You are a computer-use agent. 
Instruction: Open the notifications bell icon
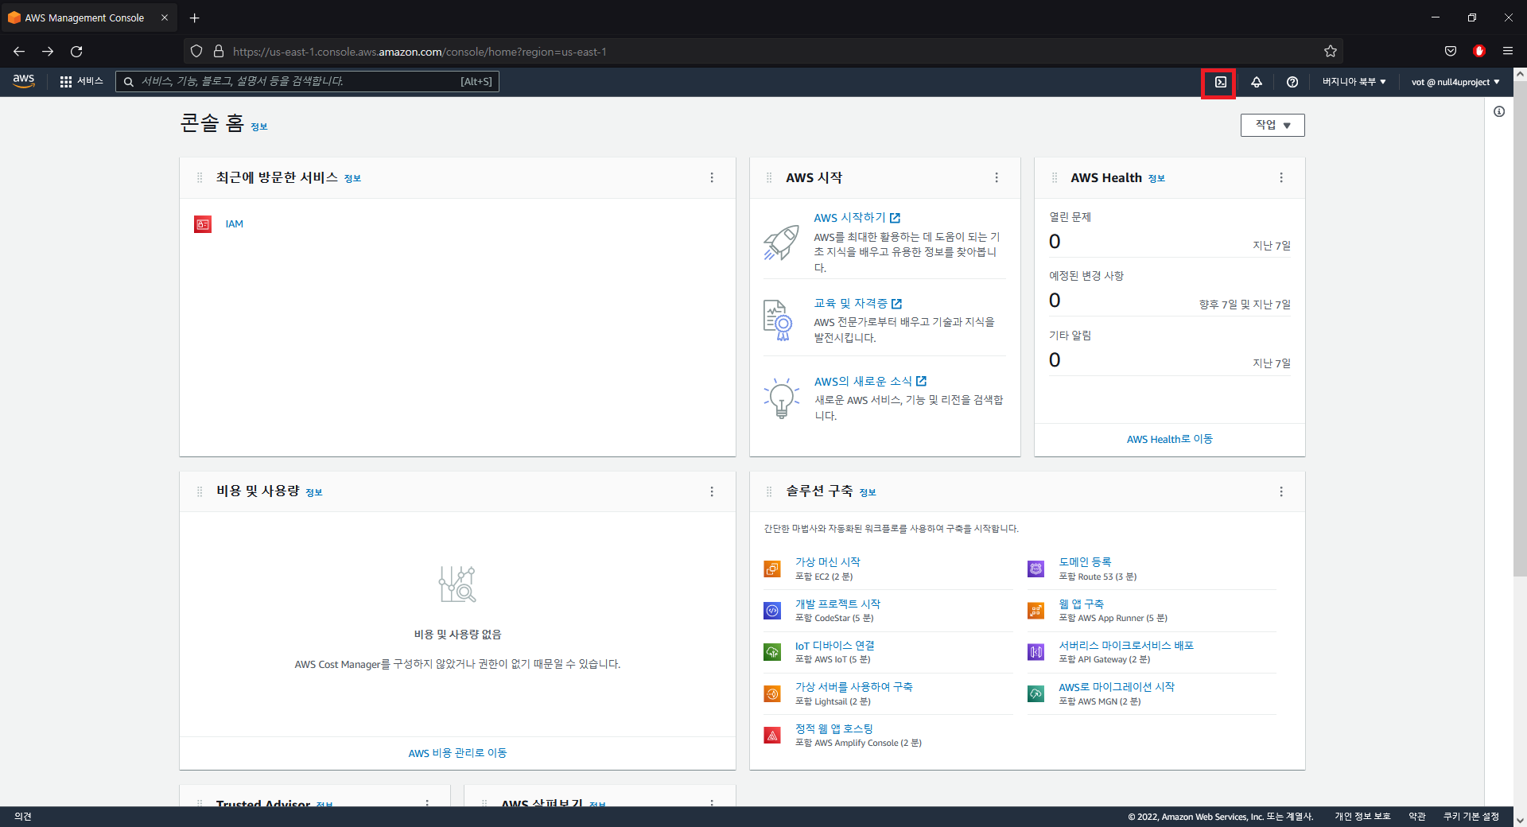[x=1257, y=82]
